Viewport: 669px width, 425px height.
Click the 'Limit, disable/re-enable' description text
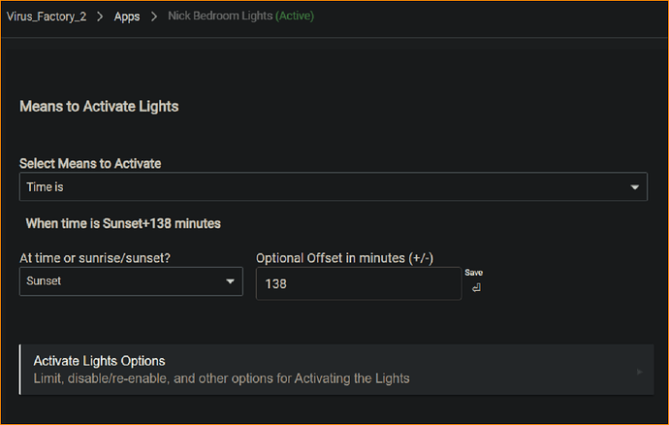coord(221,378)
